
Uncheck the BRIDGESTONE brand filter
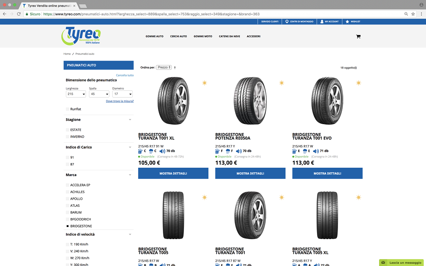(x=67, y=226)
